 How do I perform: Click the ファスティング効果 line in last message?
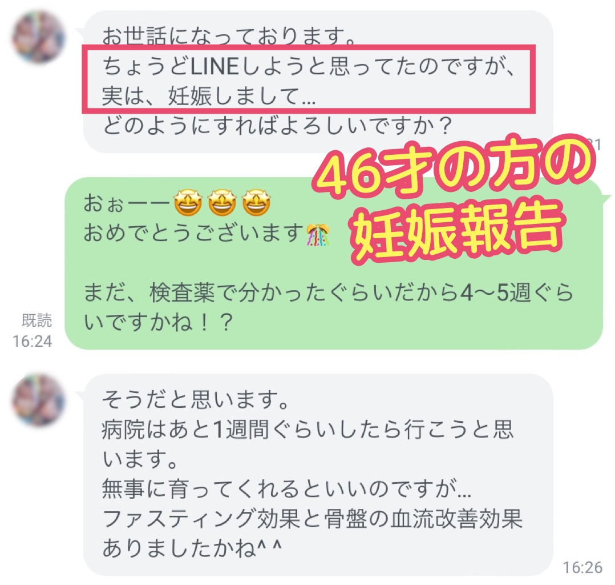312,518
